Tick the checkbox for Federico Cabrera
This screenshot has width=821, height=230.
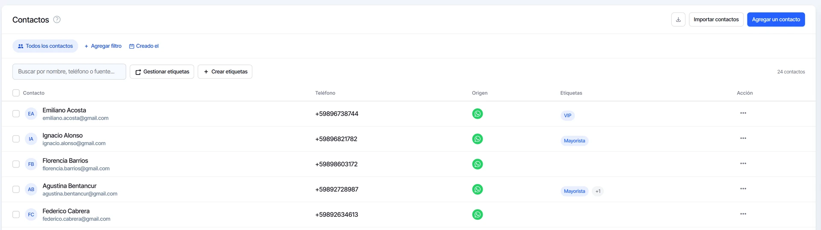[16, 214]
